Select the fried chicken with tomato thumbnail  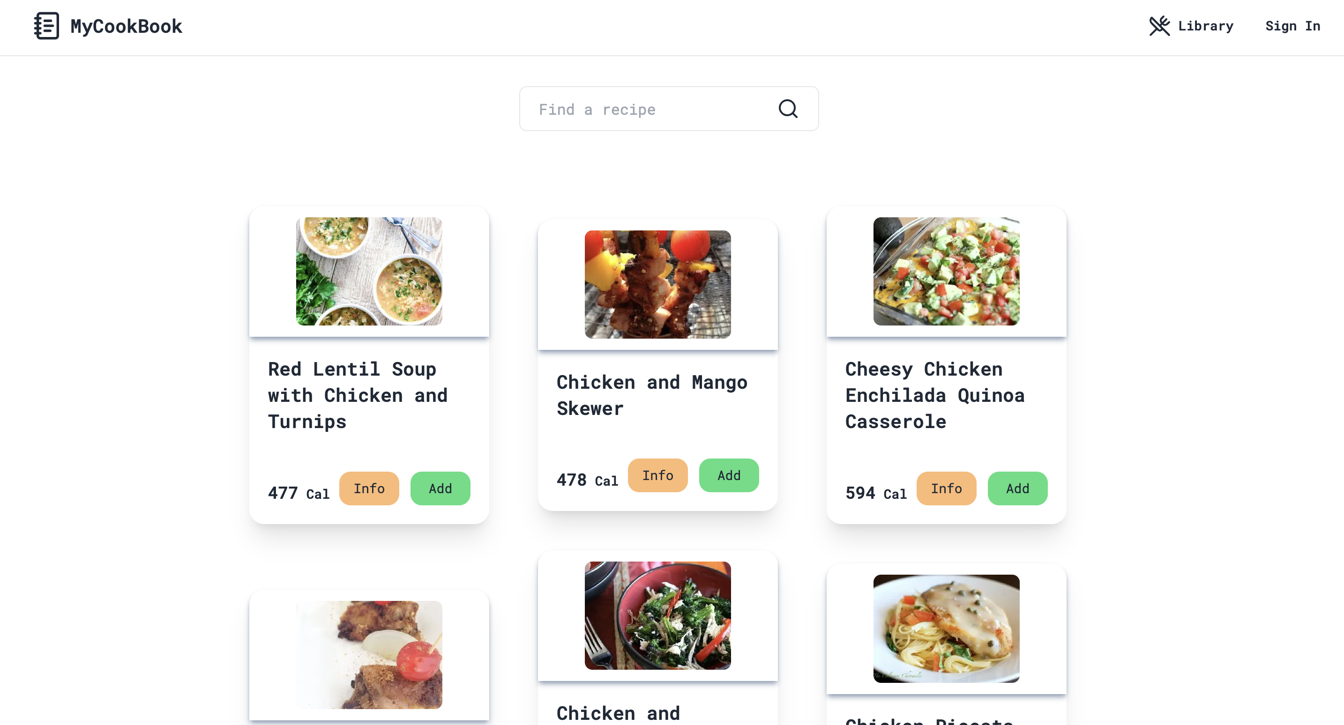(x=369, y=655)
